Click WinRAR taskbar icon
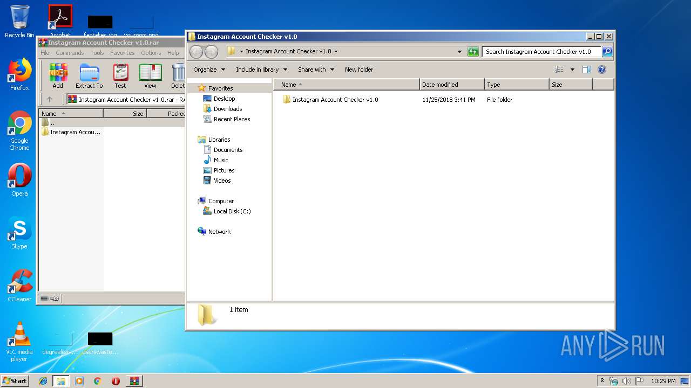The height and width of the screenshot is (388, 691). (134, 381)
